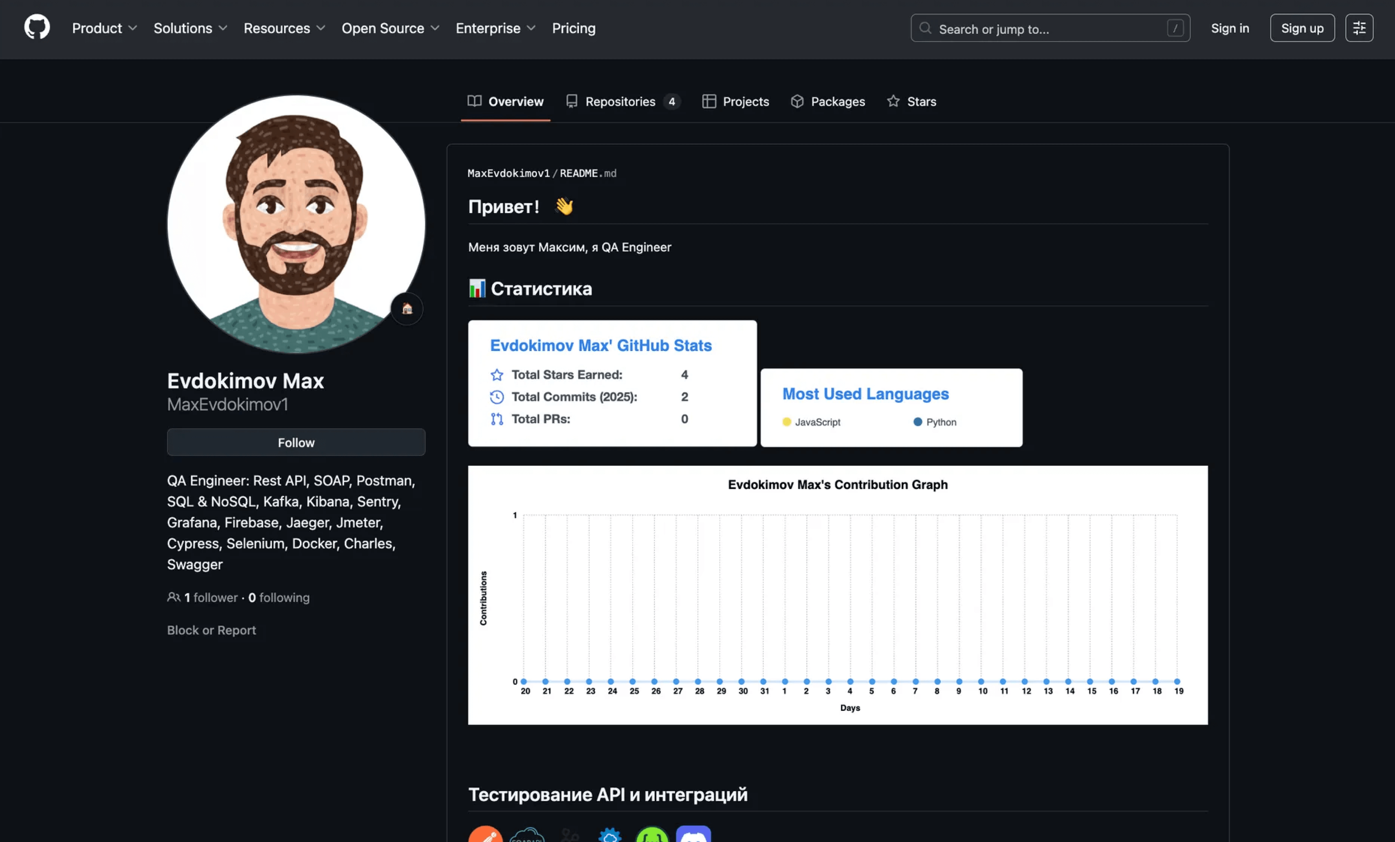
Task: Click the Block or Report link
Action: [x=211, y=630]
